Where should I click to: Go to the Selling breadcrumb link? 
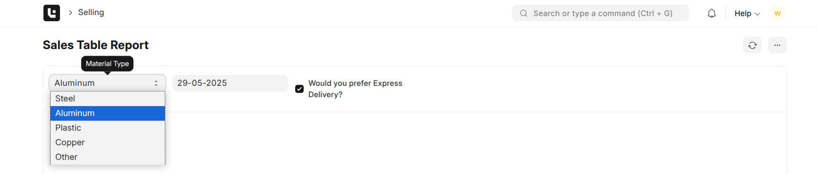[x=91, y=13]
